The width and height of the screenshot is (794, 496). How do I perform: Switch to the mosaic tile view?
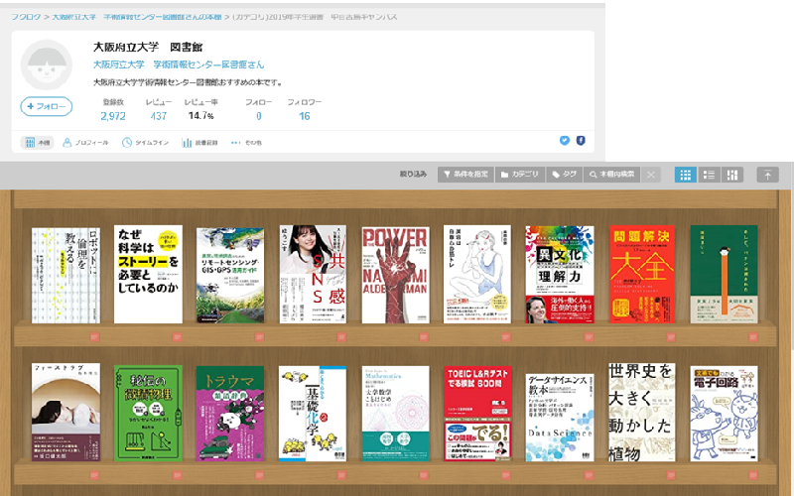pyautogui.click(x=732, y=175)
